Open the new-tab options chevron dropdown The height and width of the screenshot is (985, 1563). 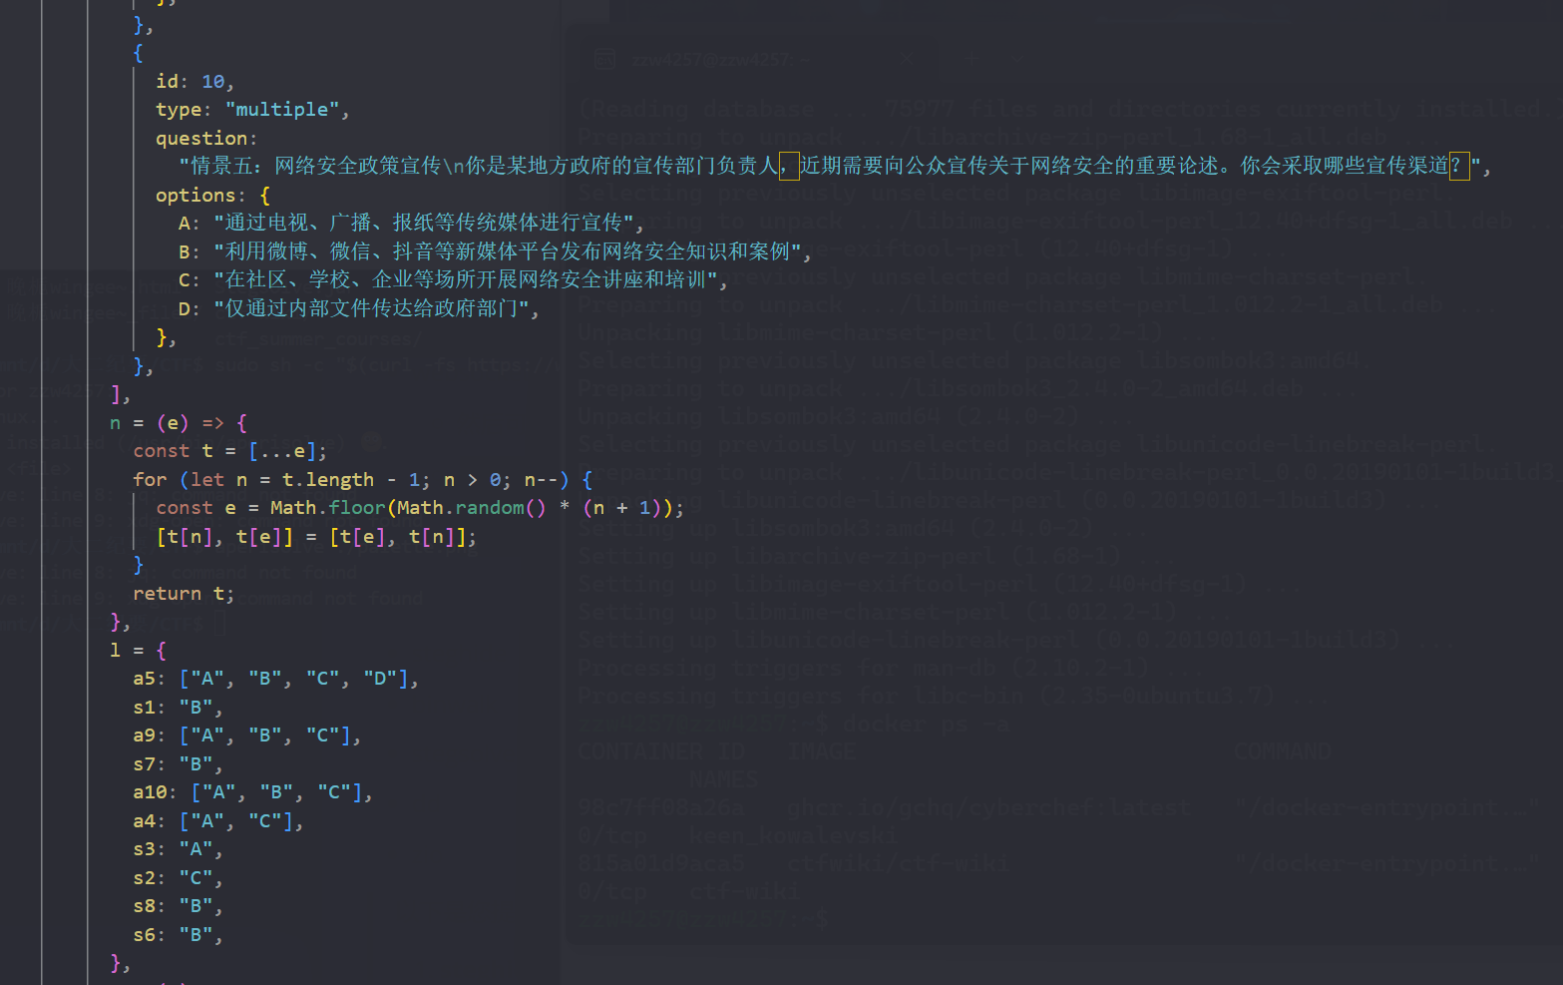(1016, 59)
